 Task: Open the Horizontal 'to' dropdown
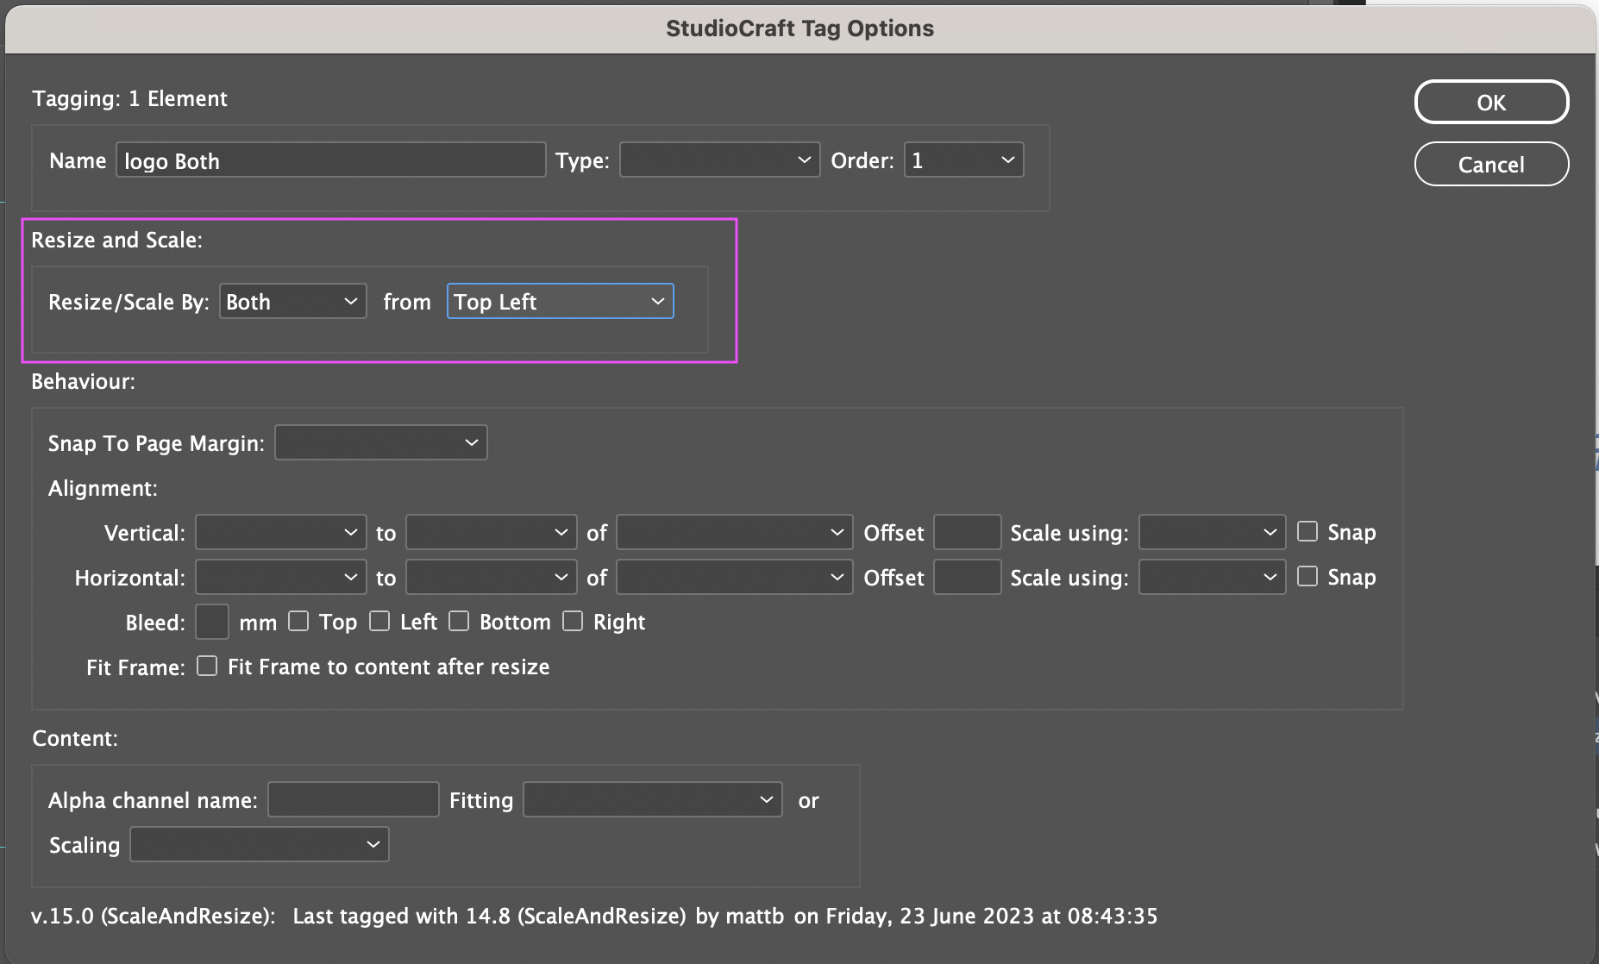pos(492,577)
